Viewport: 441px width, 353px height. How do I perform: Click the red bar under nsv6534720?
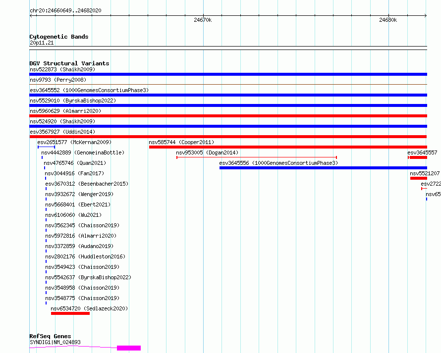click(70, 313)
